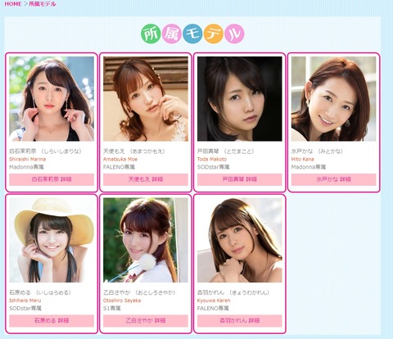Screen dimensions: 393x339
Task: View details via 戸田真琴 詳細 button
Action: click(x=240, y=179)
